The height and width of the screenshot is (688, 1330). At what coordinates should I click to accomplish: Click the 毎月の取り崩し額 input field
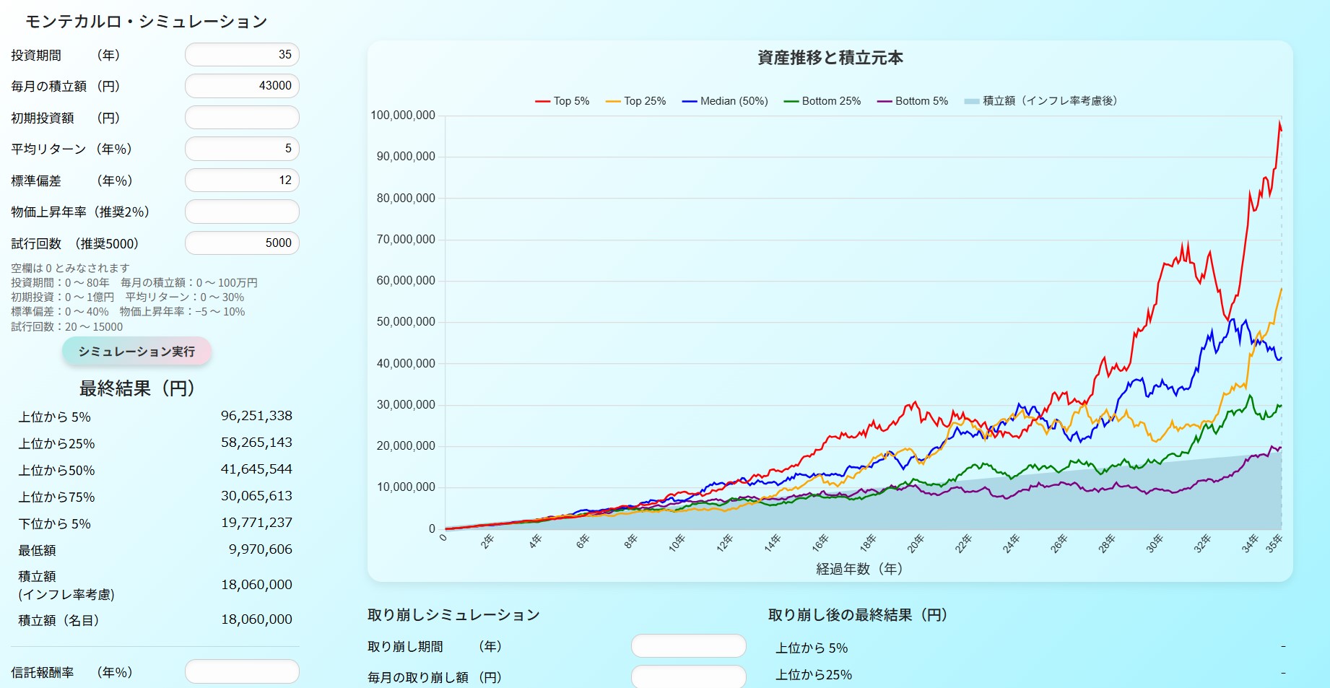click(x=688, y=677)
